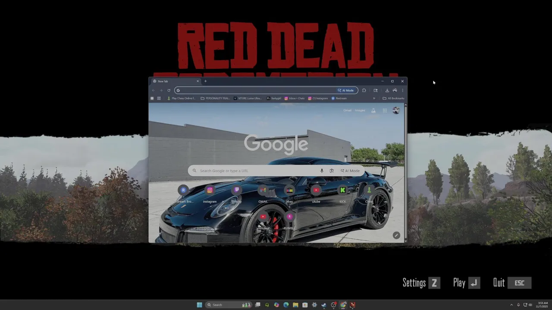Click the Google search box

pos(276,171)
